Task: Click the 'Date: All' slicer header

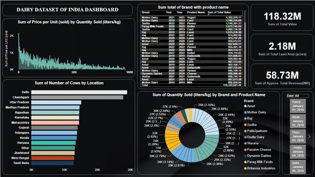Action: click(297, 96)
